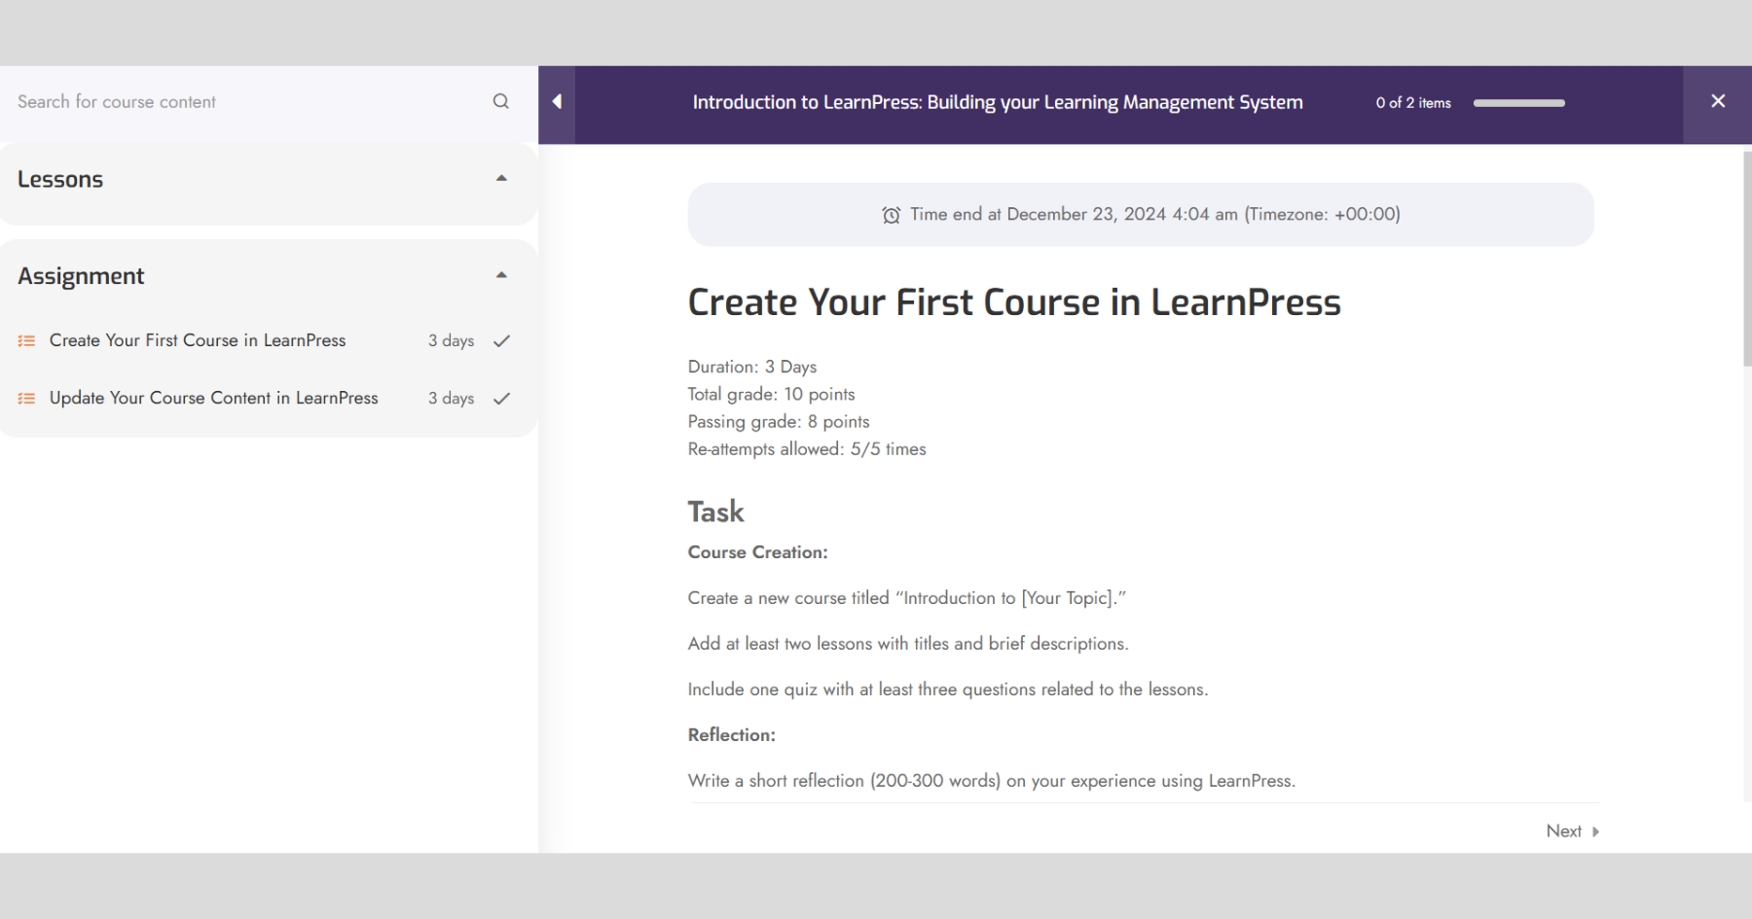Click the 'Time end at December 23, 2024' notice
The width and height of the screenshot is (1752, 919).
point(1141,214)
